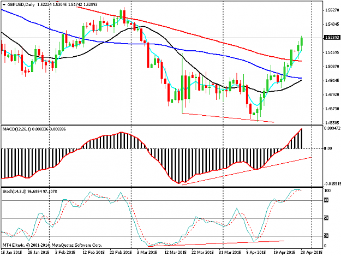Select the current price label 1.52893

(x=332, y=38)
